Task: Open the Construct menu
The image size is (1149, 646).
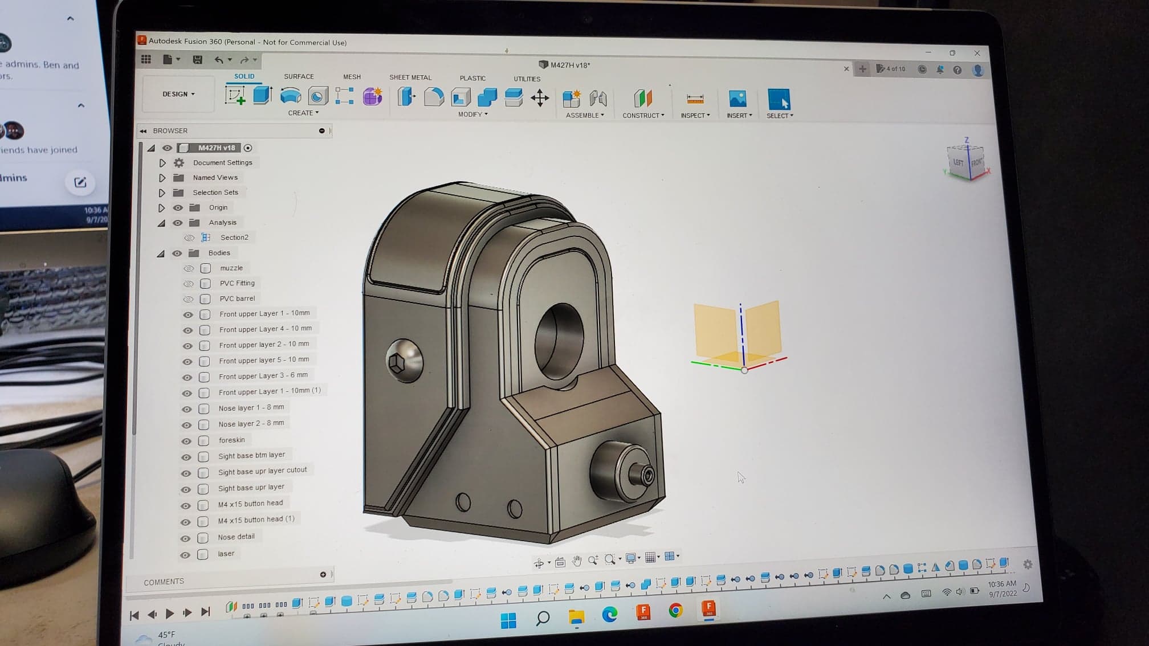Action: coord(643,115)
